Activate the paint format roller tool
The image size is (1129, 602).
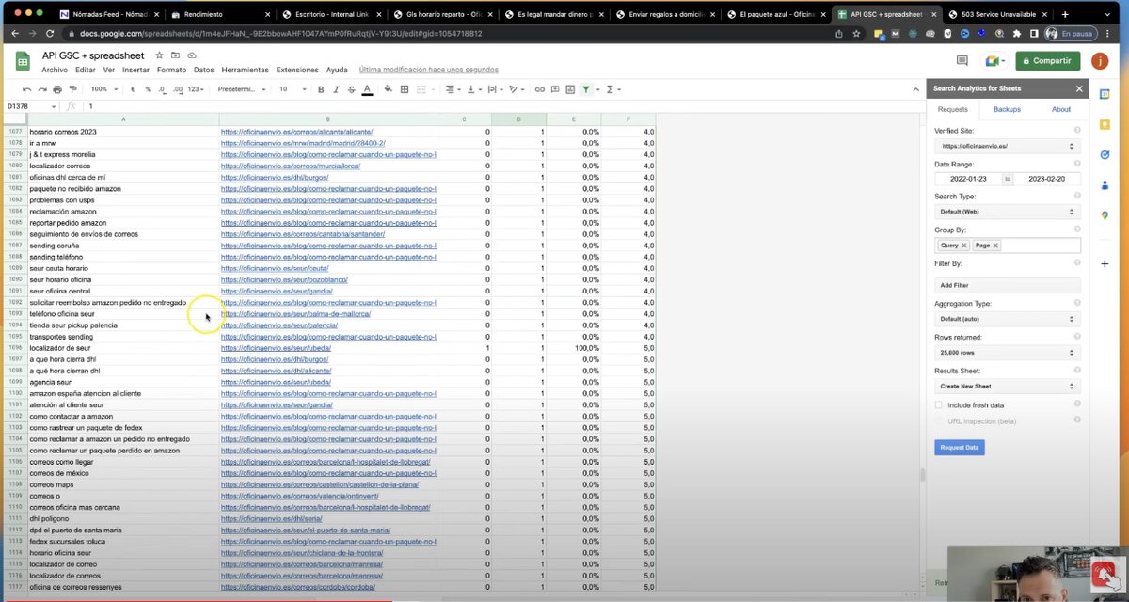pyautogui.click(x=72, y=89)
